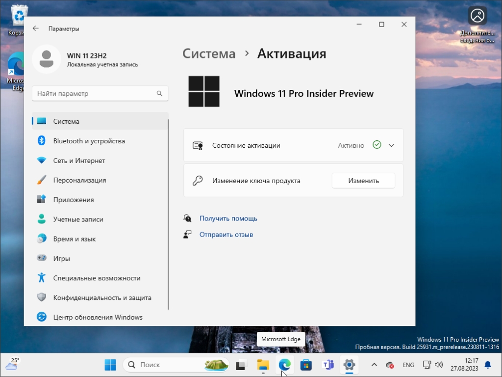502x377 pixels.
Task: Open the weather widget showing 25°
Action: (x=12, y=364)
